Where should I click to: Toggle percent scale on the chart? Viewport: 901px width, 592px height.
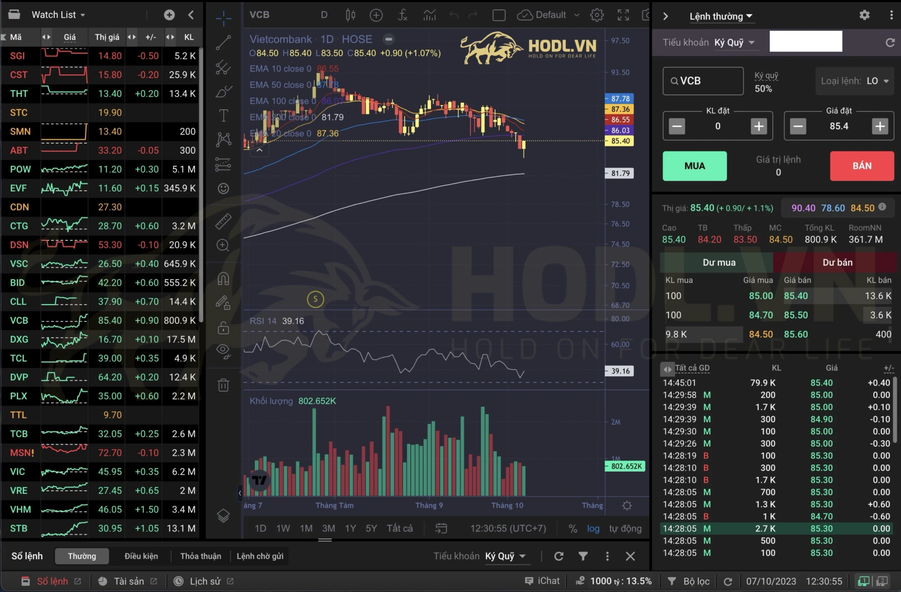[x=572, y=528]
